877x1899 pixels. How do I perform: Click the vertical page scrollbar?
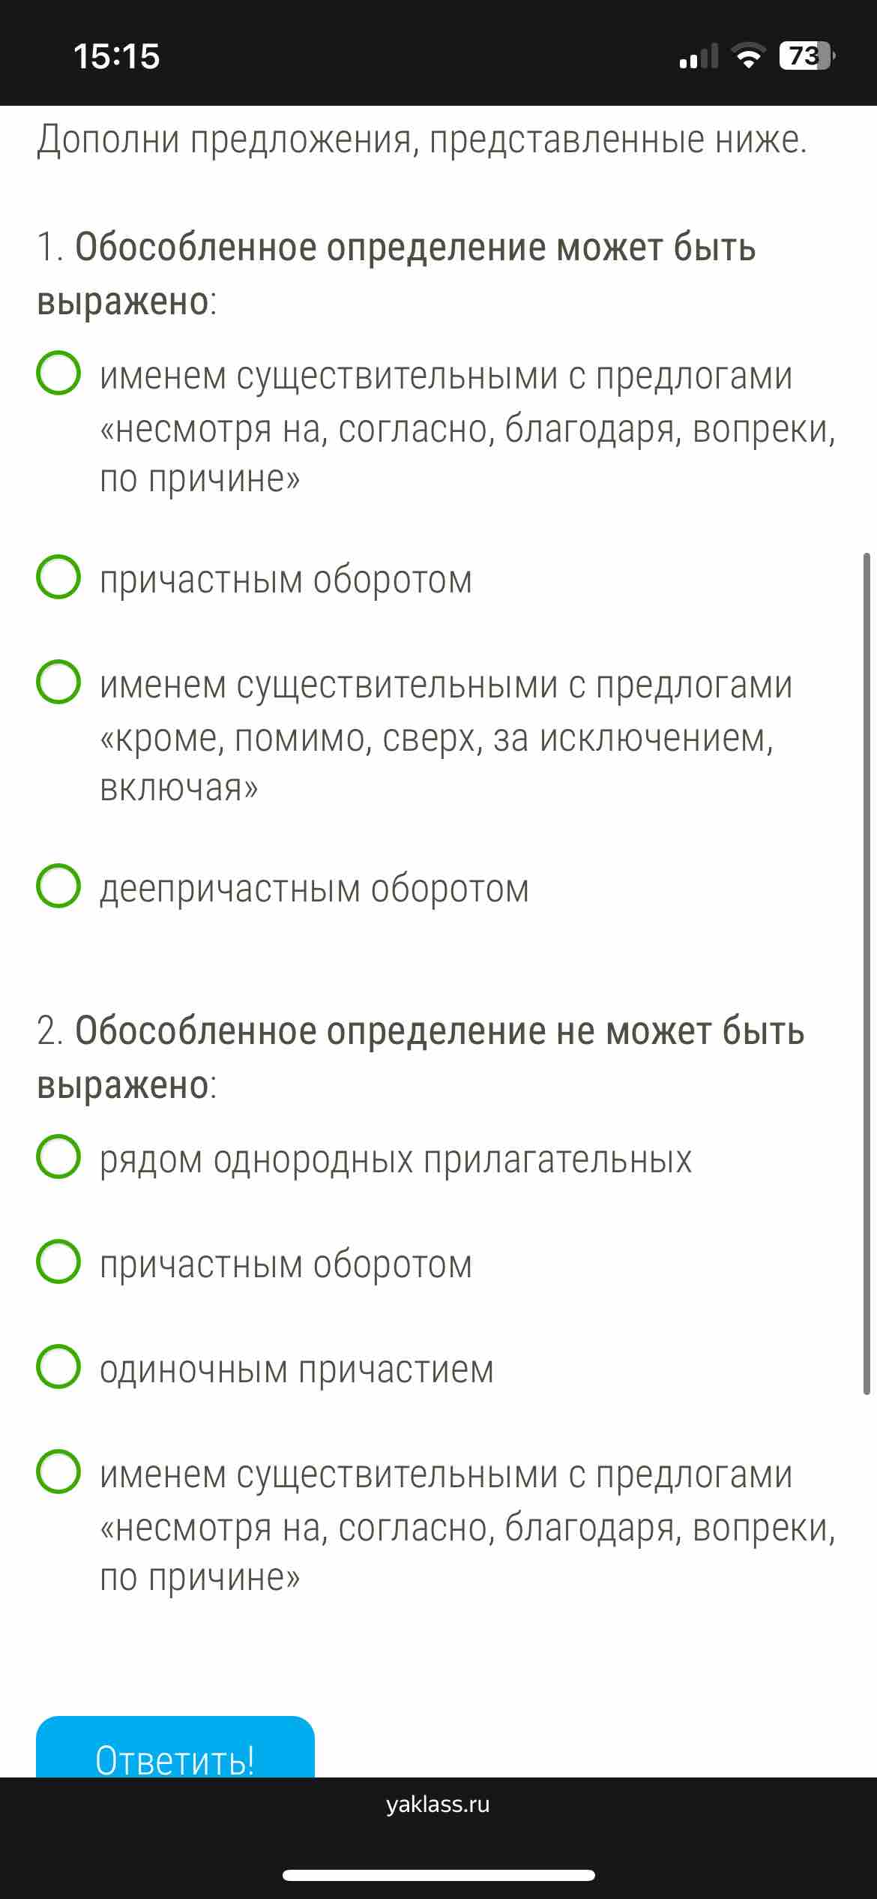tap(867, 973)
